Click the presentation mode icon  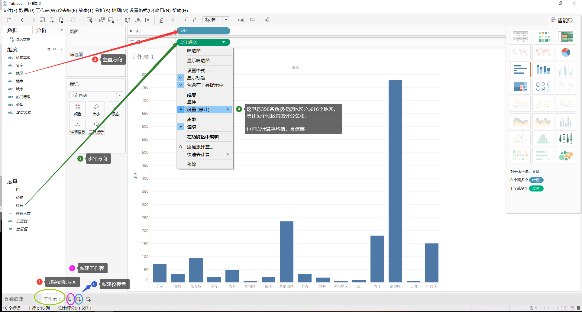253,20
